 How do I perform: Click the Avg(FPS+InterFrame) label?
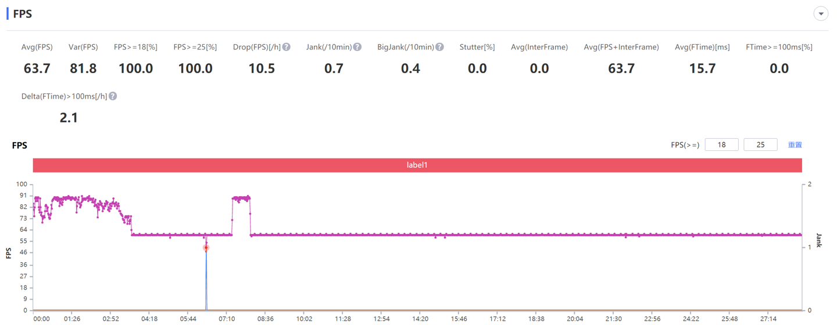[x=621, y=47]
